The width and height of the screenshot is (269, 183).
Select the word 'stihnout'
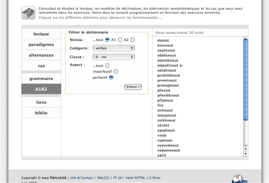point(165,110)
